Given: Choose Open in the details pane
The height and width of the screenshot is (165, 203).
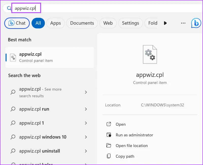Looking at the screenshot, I should pyautogui.click(x=121, y=124).
